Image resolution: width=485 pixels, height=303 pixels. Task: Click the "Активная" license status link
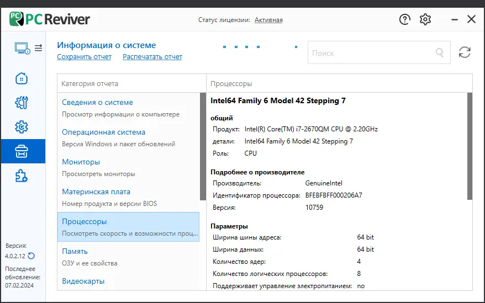coord(268,20)
